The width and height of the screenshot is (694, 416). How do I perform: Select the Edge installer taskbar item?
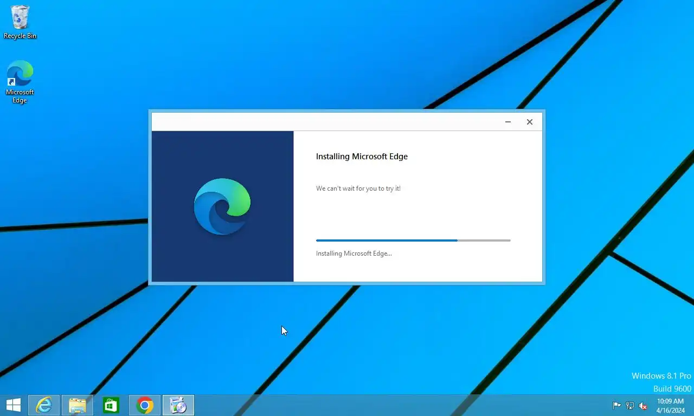coord(178,405)
